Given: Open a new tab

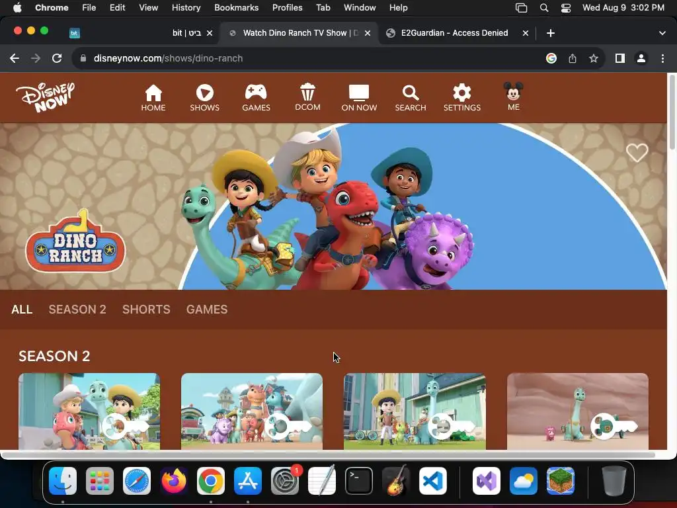Looking at the screenshot, I should 551,33.
